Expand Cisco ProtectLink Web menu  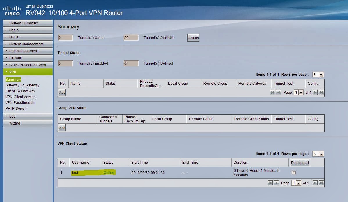pyautogui.click(x=28, y=65)
